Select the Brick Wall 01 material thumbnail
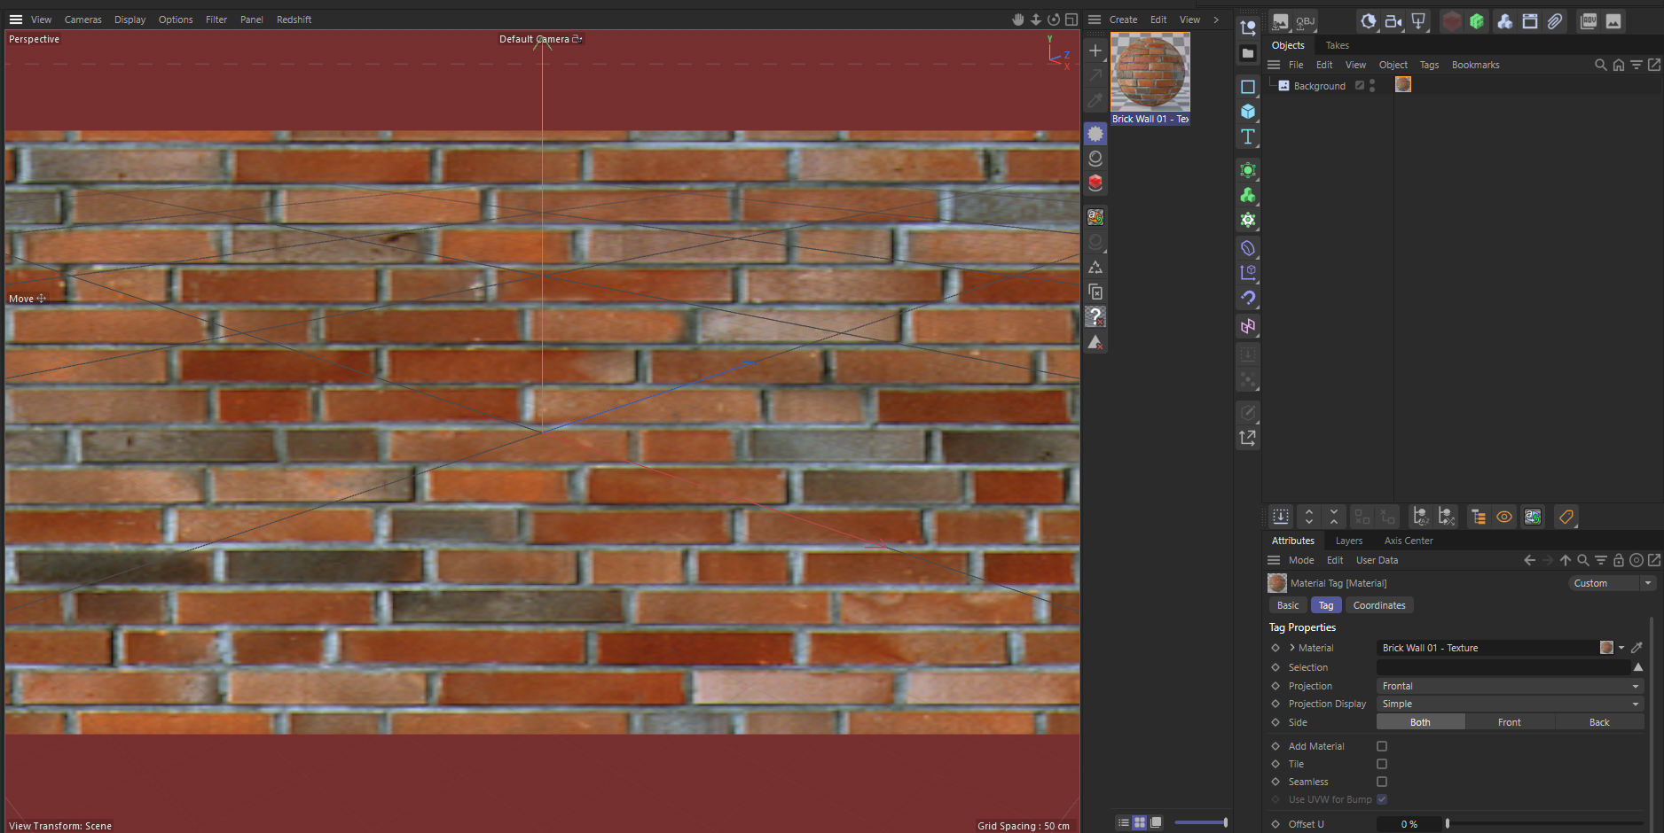The width and height of the screenshot is (1664, 833). (x=1150, y=72)
